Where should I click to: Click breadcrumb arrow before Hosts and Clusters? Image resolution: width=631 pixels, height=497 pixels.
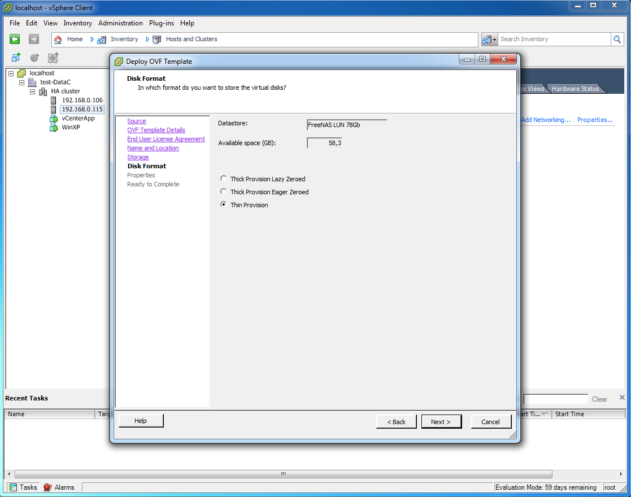click(147, 40)
